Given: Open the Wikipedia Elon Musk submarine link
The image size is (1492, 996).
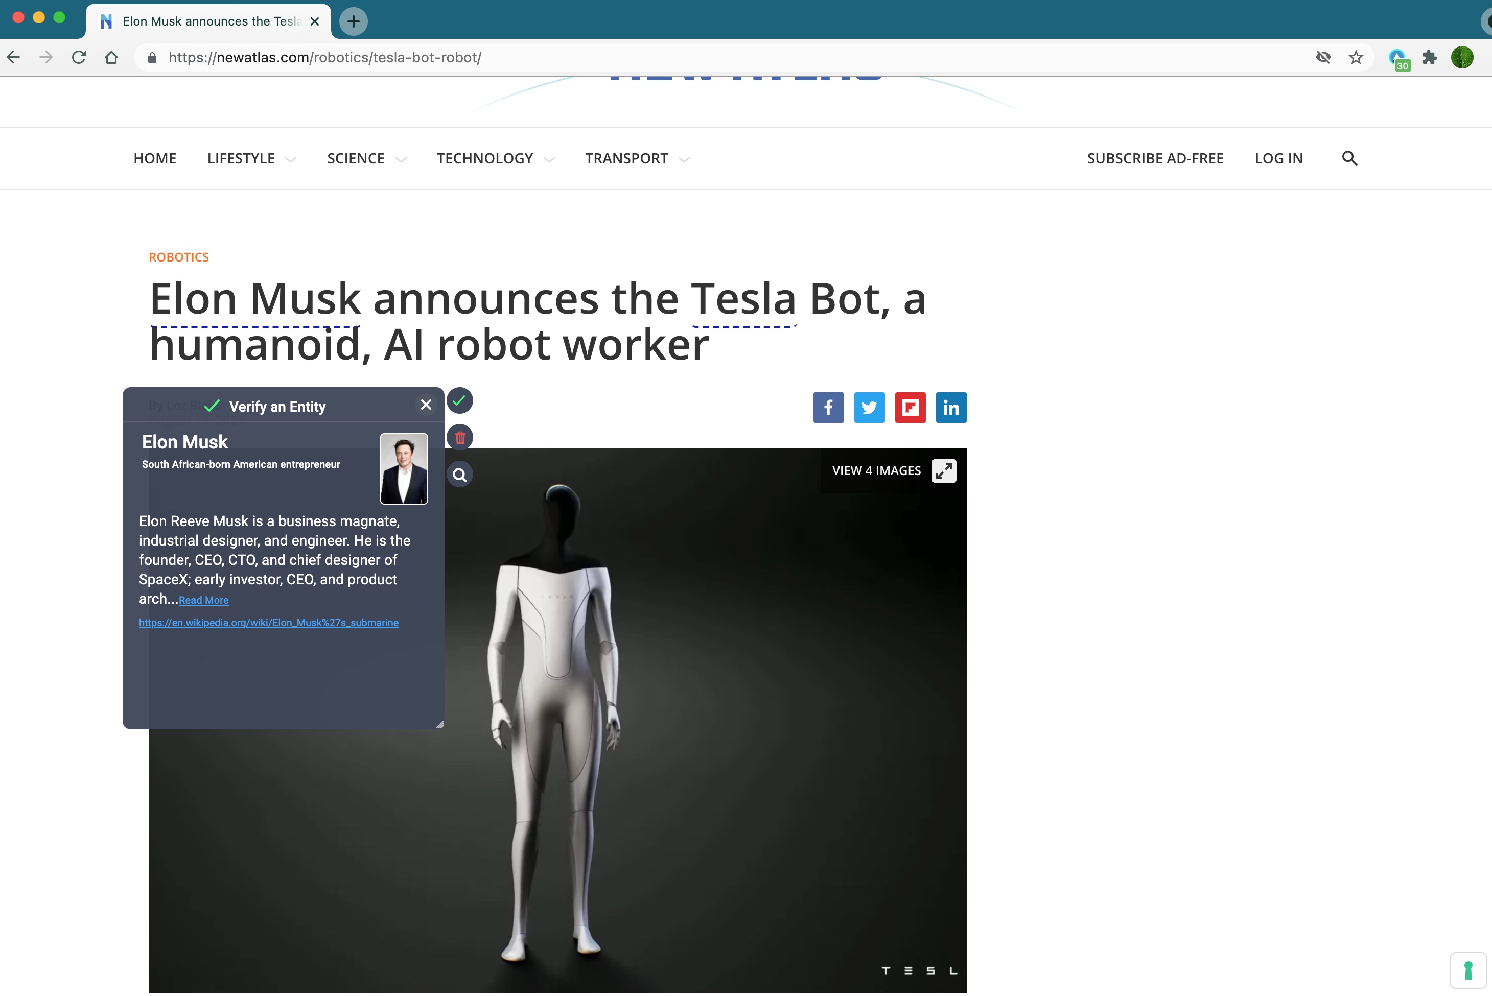Looking at the screenshot, I should coord(269,623).
